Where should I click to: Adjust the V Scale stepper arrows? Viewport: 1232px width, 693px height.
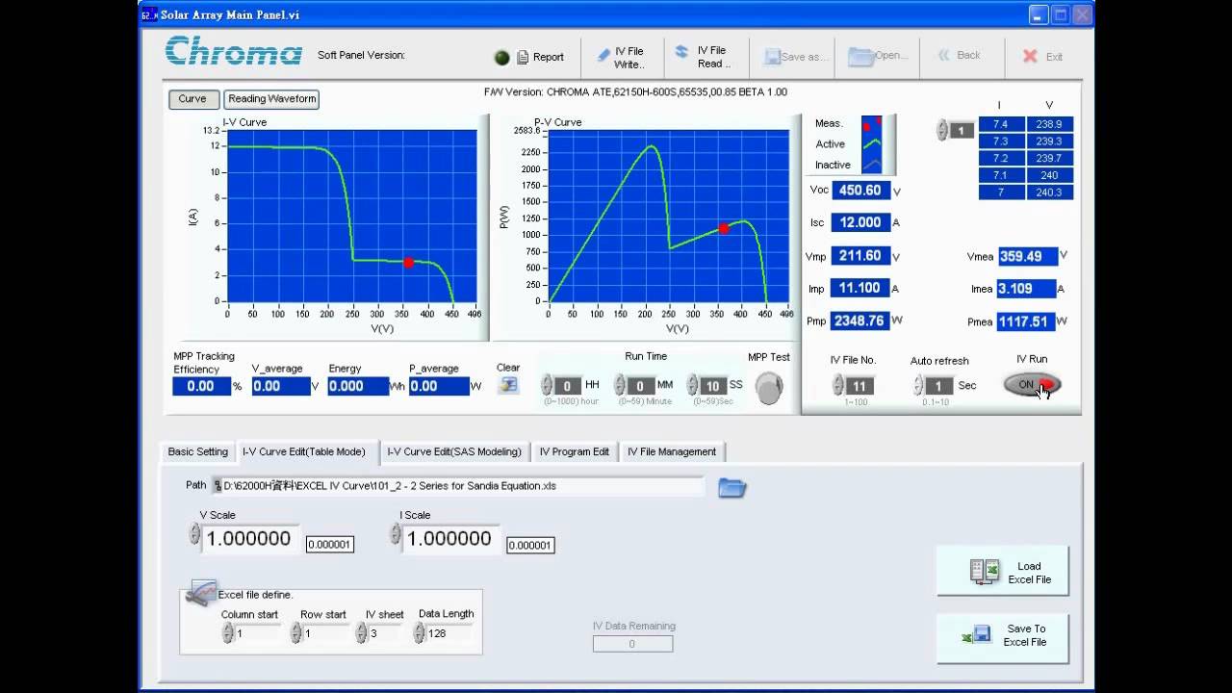point(195,534)
